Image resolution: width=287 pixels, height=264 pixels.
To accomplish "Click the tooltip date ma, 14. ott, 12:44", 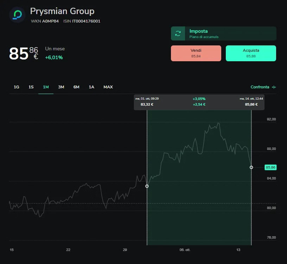I will click(x=251, y=99).
